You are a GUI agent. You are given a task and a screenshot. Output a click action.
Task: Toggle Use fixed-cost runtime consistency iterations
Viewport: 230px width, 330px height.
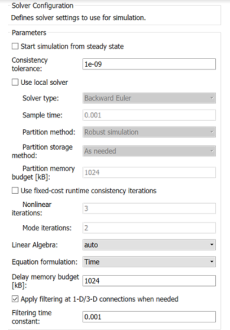15,191
